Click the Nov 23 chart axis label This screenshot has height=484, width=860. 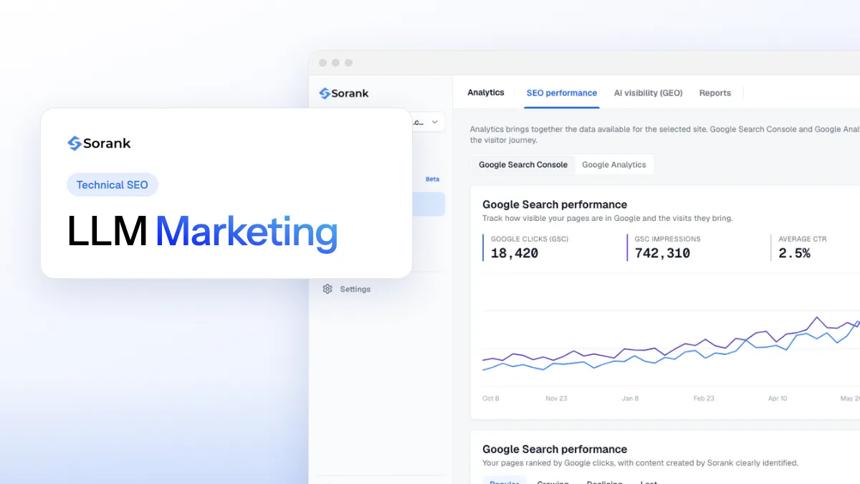[x=556, y=398]
